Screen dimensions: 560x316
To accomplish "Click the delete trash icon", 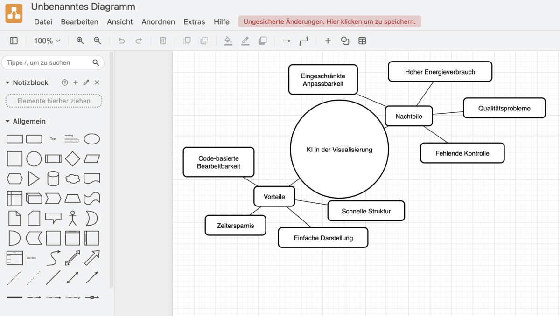I will (163, 41).
